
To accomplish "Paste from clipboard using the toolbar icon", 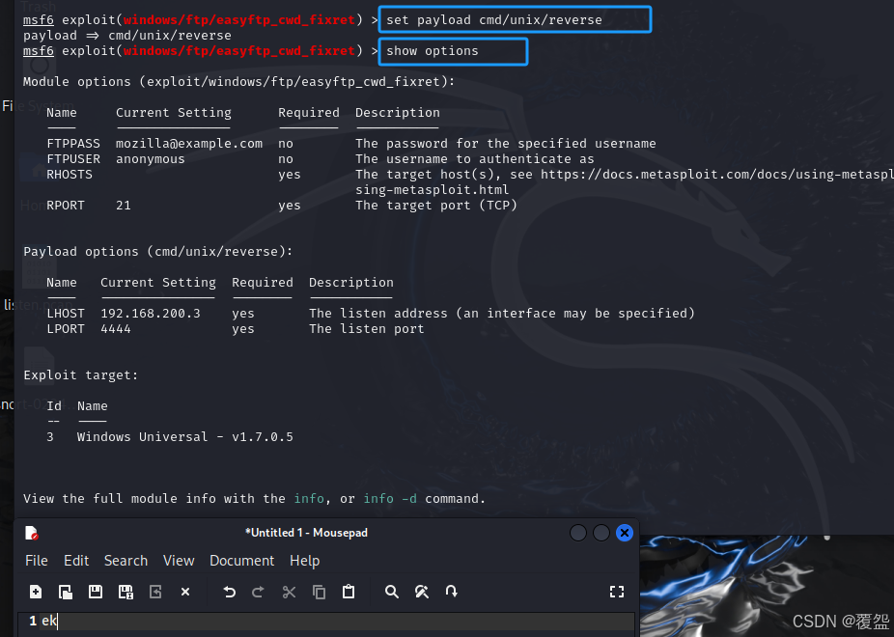I will [x=349, y=592].
